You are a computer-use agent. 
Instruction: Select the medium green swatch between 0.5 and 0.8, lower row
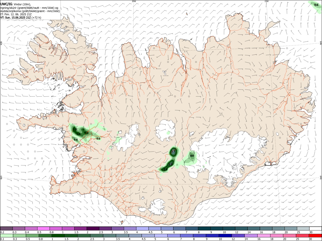32,235
